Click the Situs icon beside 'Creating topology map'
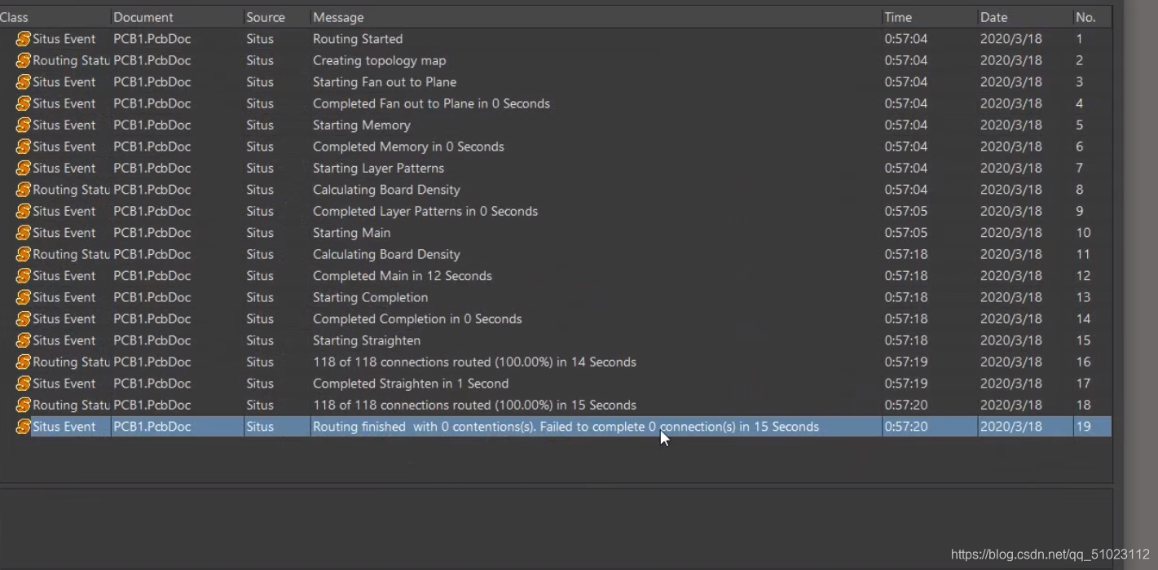 [24, 60]
